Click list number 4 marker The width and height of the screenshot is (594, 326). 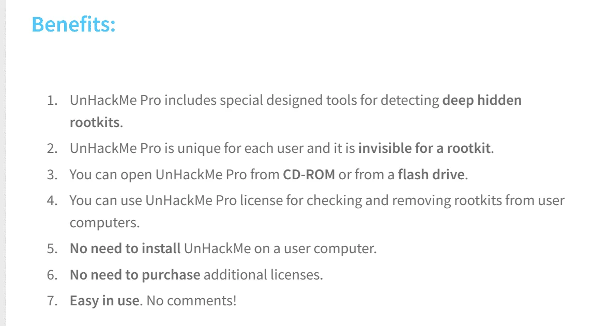coord(52,200)
